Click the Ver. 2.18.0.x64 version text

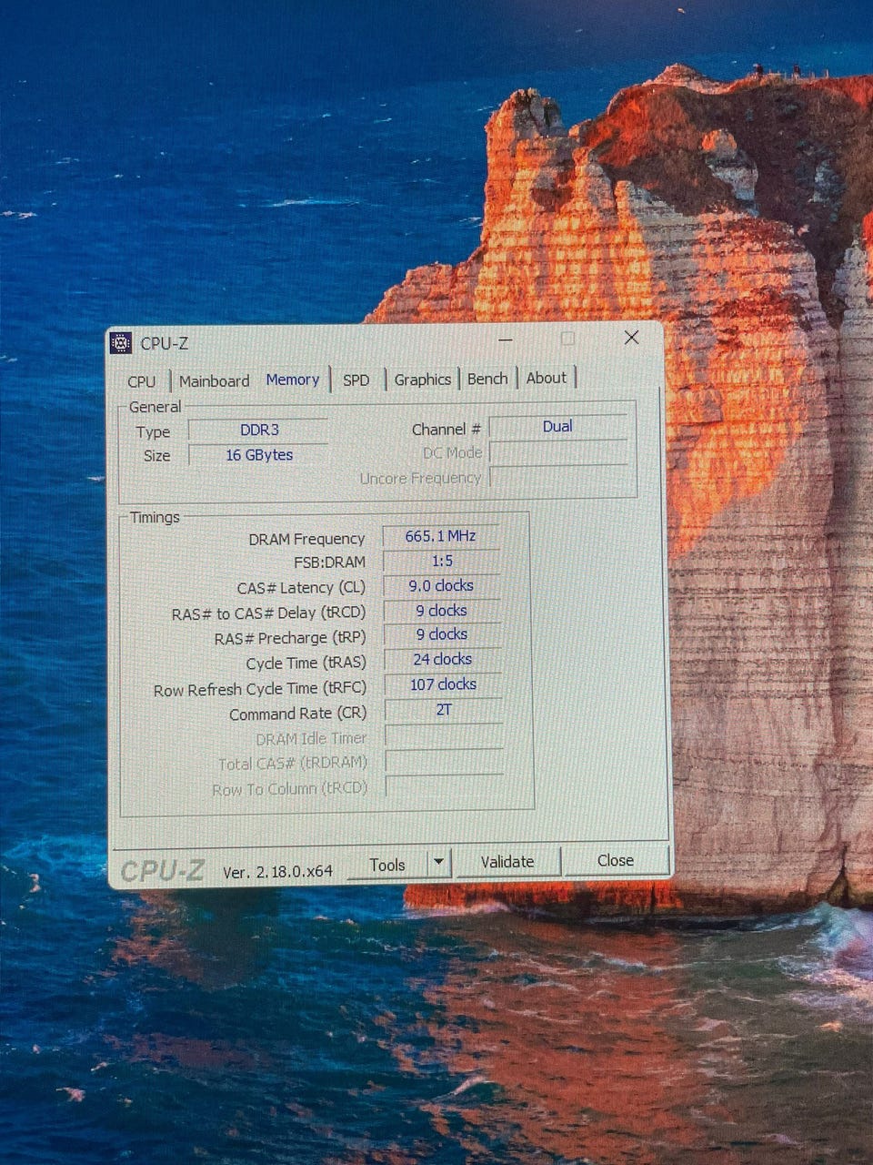click(x=277, y=871)
